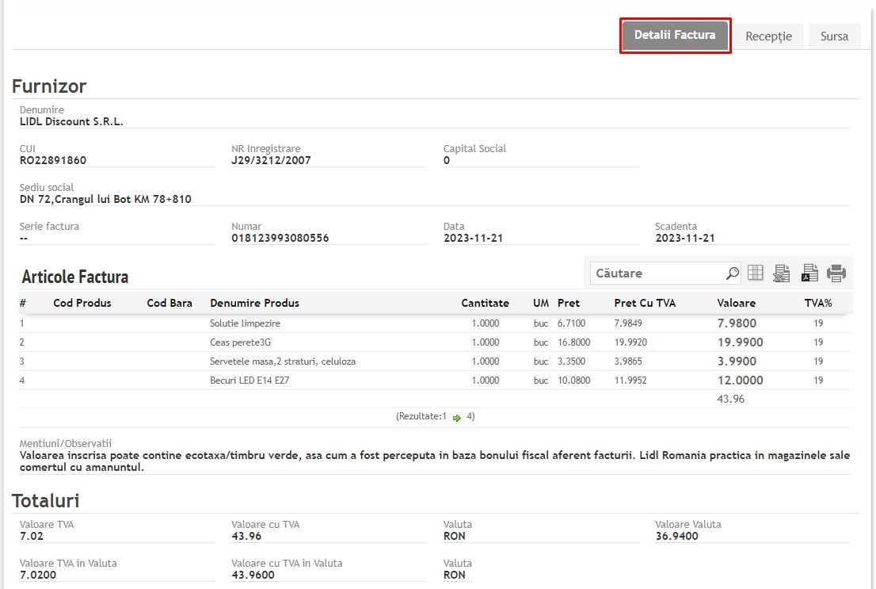Sort by Cantitate column header
The image size is (876, 589).
[485, 303]
